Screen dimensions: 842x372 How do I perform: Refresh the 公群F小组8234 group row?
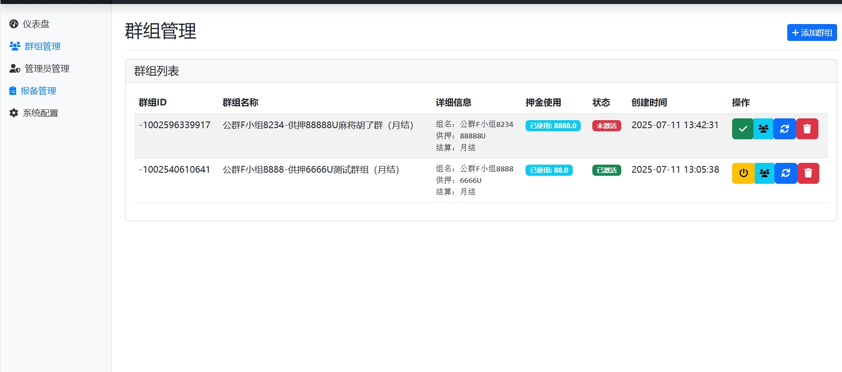(x=785, y=129)
